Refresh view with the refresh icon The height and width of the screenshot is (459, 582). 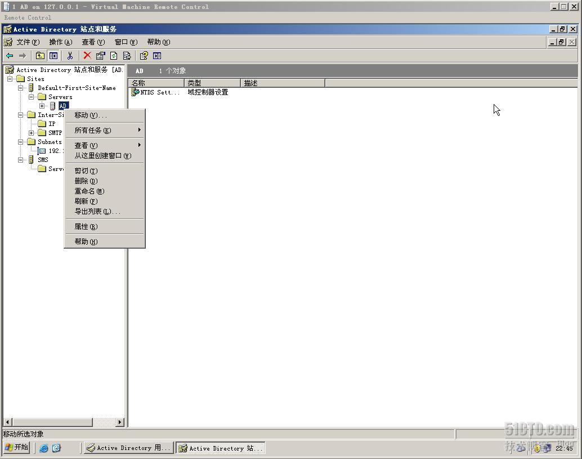pyautogui.click(x=114, y=56)
